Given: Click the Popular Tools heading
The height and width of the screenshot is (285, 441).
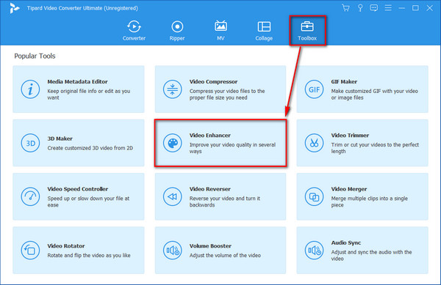Looking at the screenshot, I should point(35,56).
